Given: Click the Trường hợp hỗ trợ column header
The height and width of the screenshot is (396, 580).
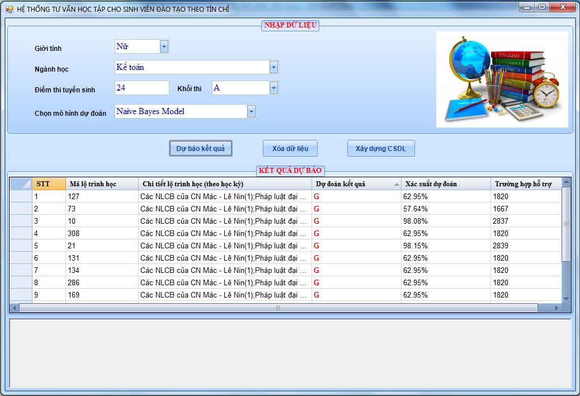Looking at the screenshot, I should pyautogui.click(x=525, y=184).
